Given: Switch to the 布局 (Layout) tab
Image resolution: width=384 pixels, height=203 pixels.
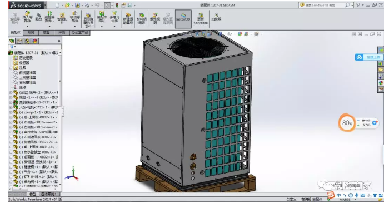Looking at the screenshot, I should pos(31,32).
